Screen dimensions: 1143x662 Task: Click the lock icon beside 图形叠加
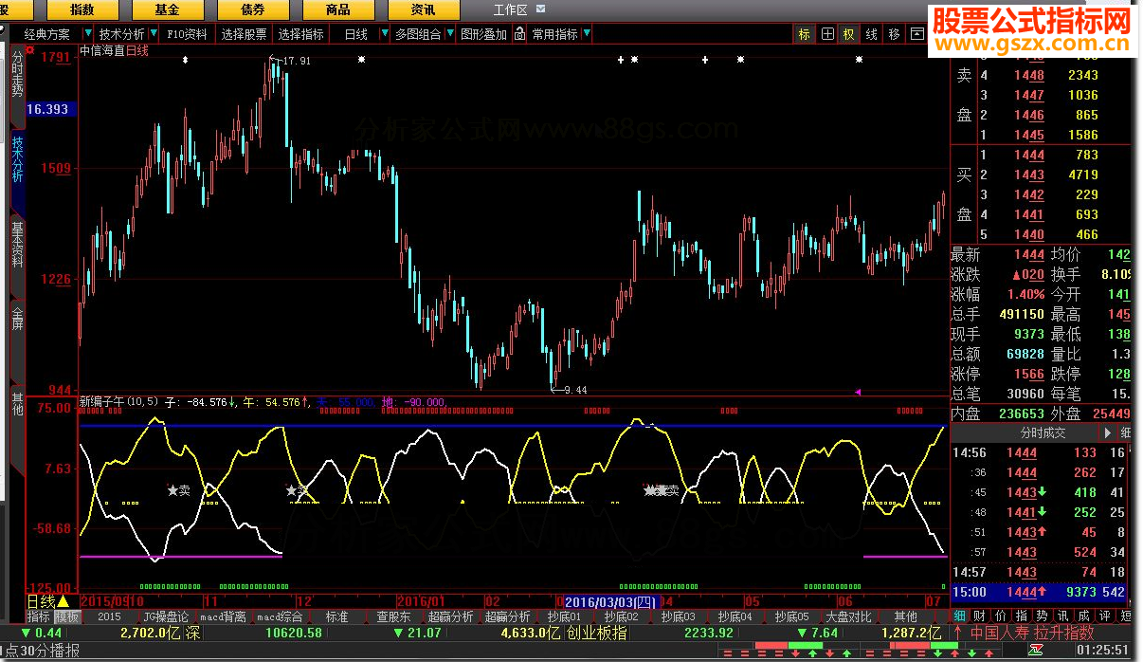coord(518,34)
